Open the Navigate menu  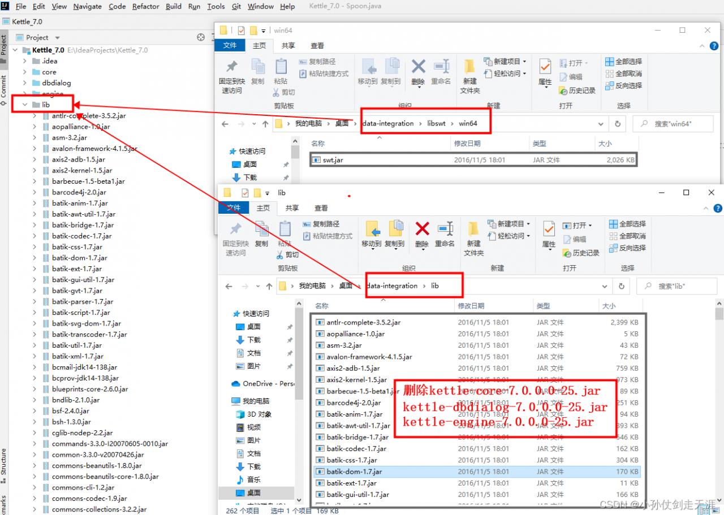87,6
